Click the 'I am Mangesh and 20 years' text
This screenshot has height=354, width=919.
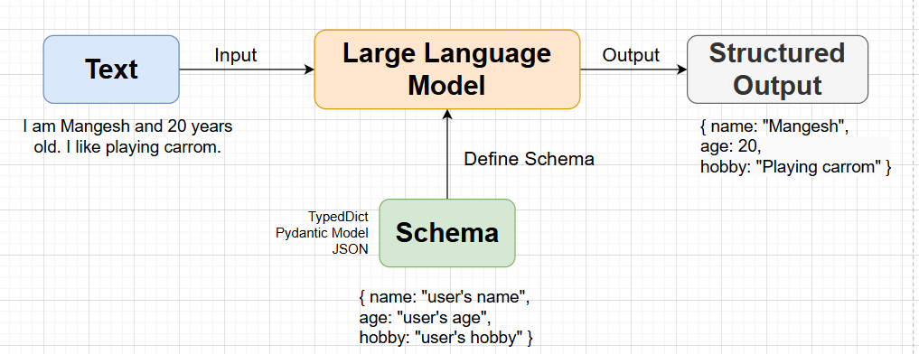(127, 126)
